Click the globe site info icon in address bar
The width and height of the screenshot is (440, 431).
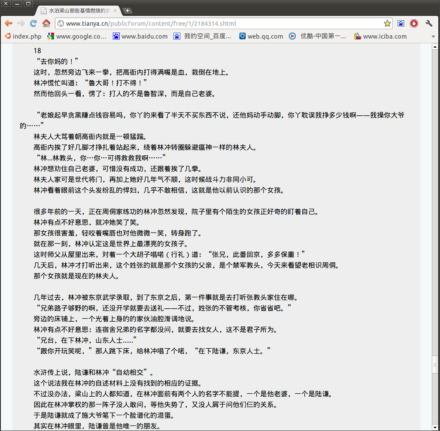(x=61, y=24)
